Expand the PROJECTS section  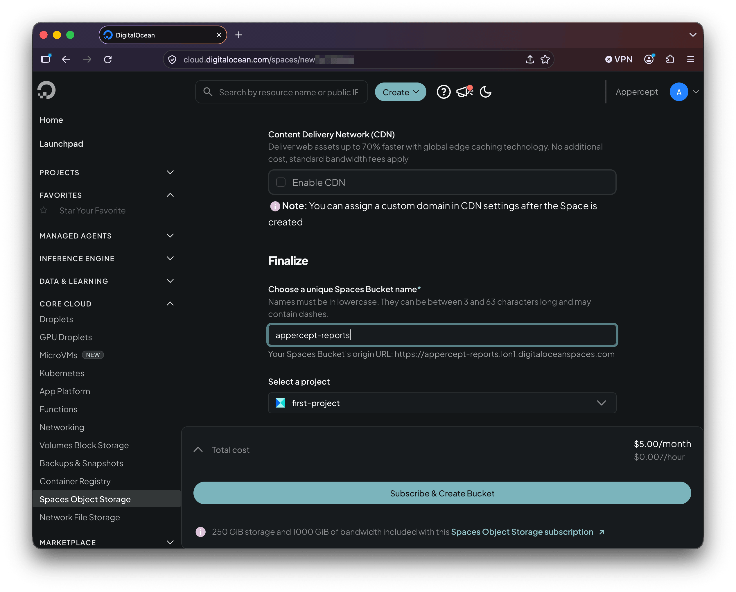point(107,173)
